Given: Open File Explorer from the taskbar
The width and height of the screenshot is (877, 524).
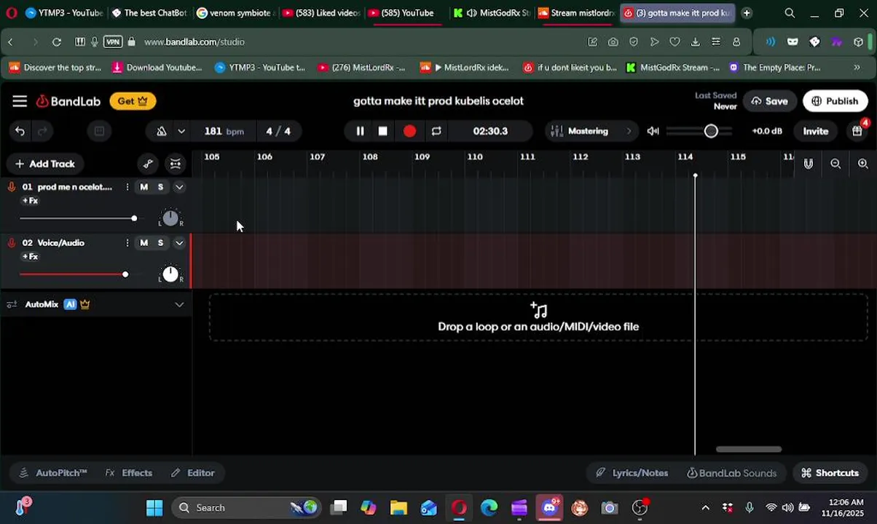Looking at the screenshot, I should [x=398, y=508].
